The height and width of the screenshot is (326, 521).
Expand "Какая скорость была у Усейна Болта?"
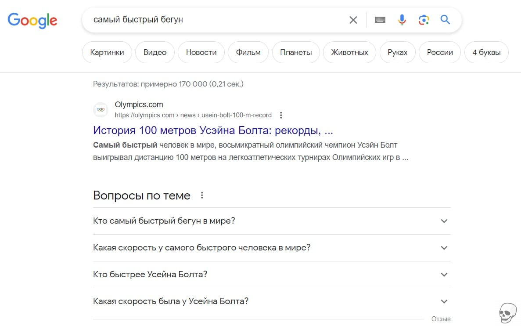pos(444,301)
